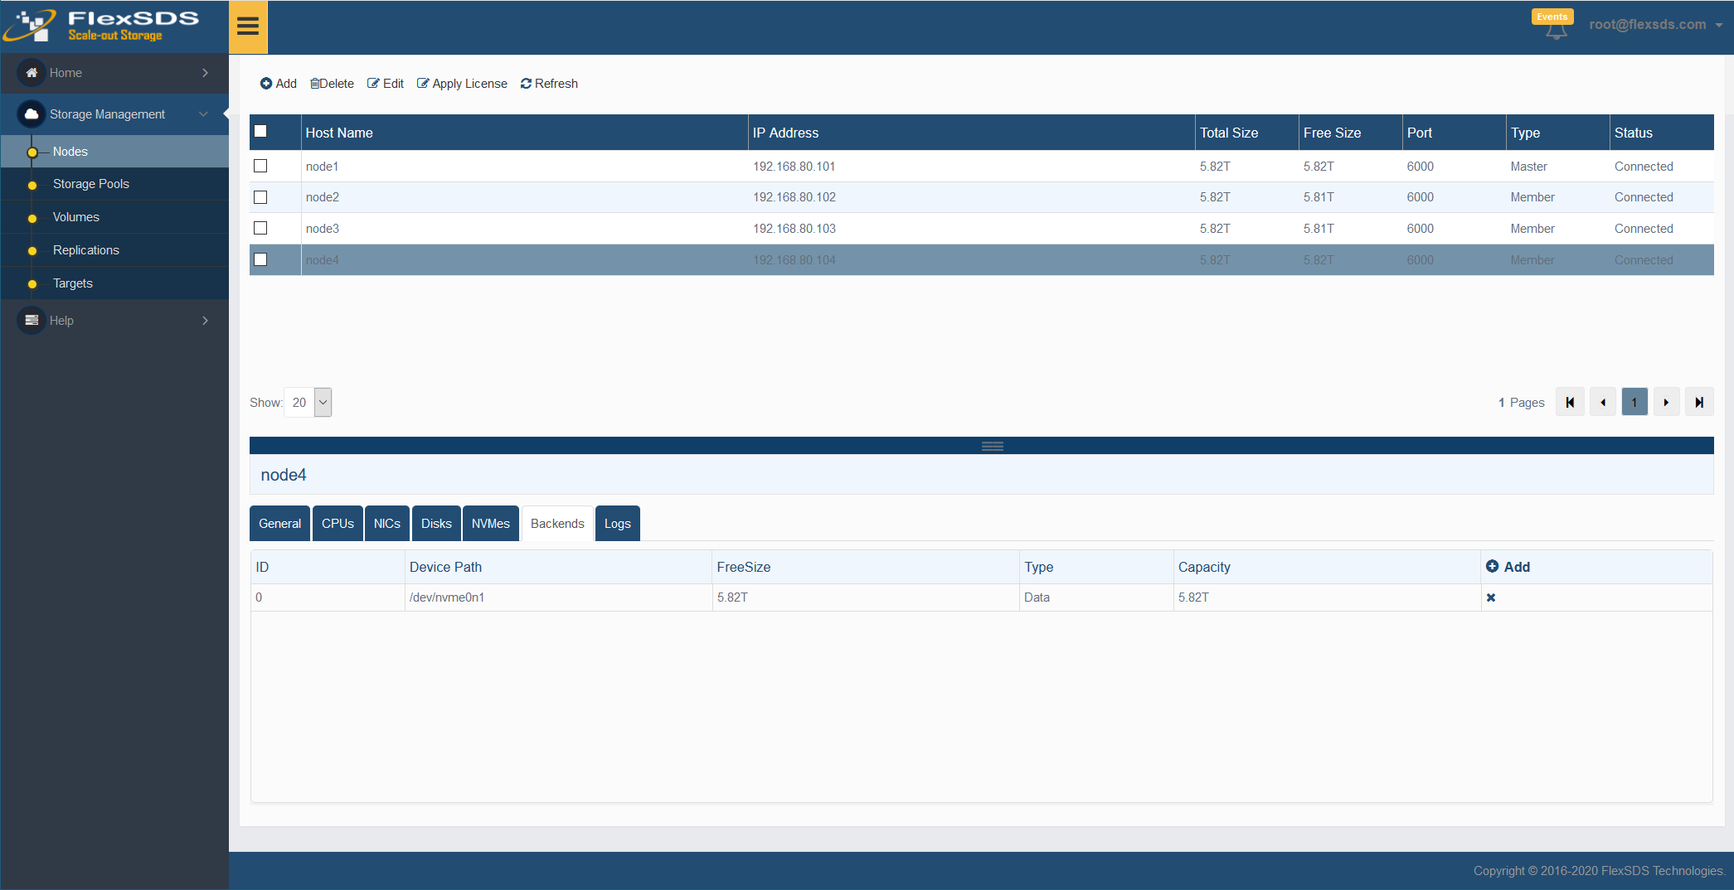Open Replications in the sidebar
This screenshot has height=890, width=1734.
(x=114, y=250)
